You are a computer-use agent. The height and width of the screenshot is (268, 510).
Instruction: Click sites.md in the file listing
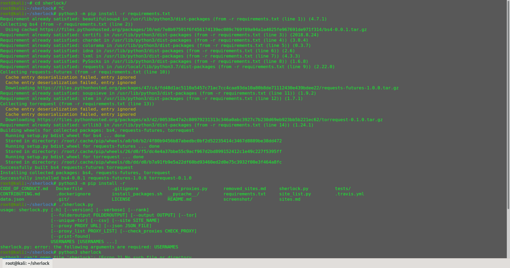[290, 199]
